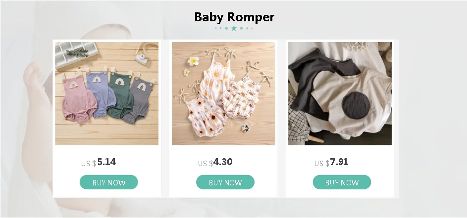Screen dimensions: 467x218
Task: Click the green star below the heading
Action: click(x=234, y=28)
